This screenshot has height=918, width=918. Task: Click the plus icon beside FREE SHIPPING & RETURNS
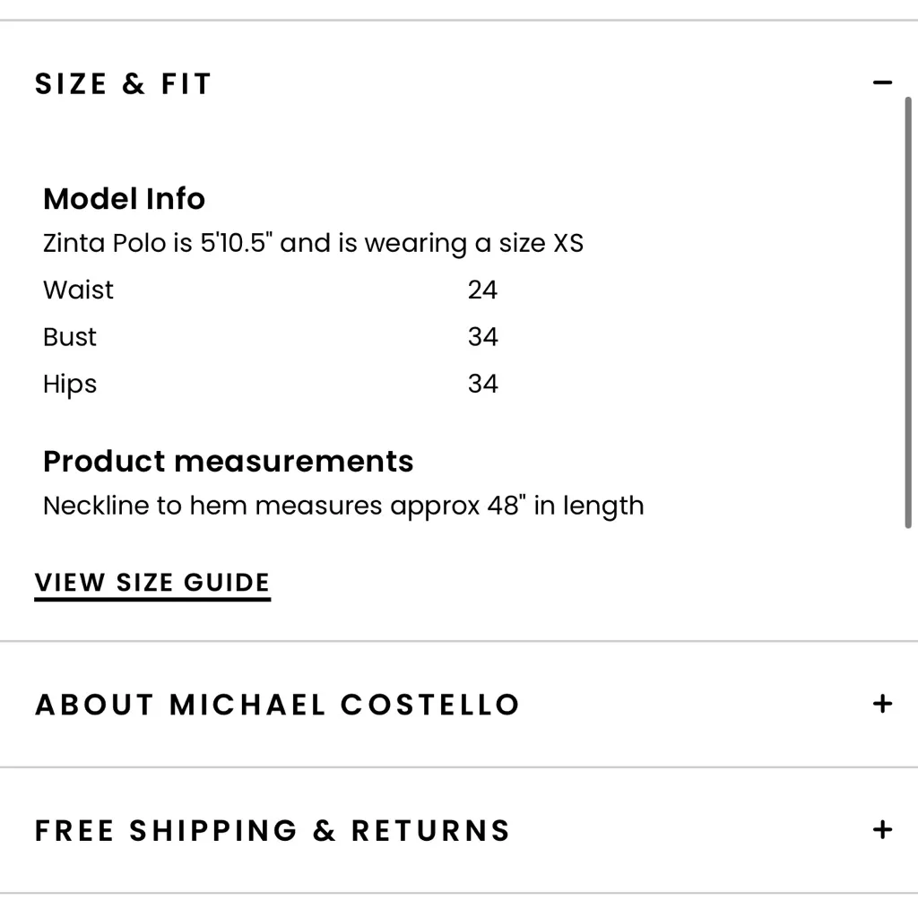883,831
